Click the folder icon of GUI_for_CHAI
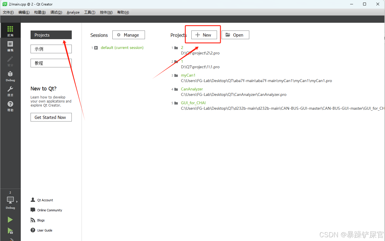 (176, 103)
